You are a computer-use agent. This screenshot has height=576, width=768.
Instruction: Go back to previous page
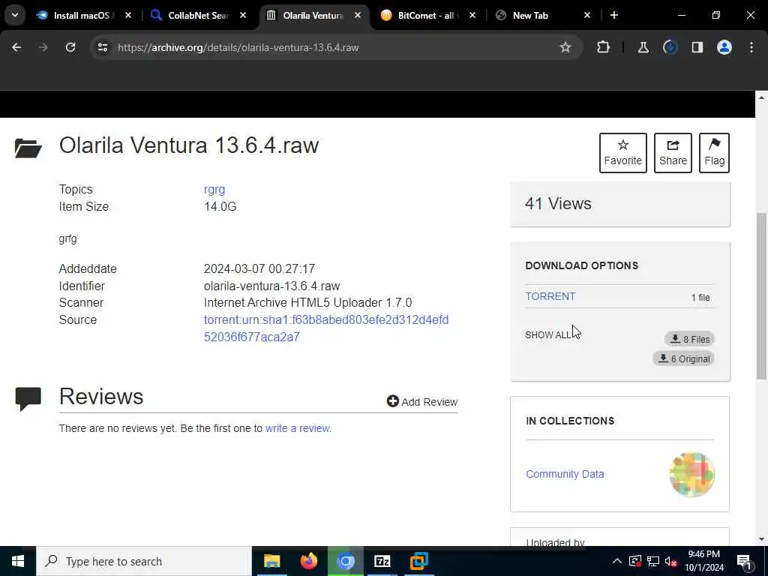[x=16, y=47]
